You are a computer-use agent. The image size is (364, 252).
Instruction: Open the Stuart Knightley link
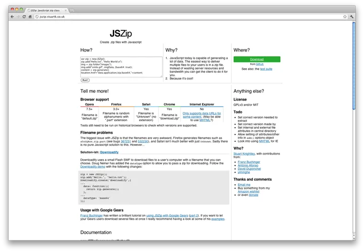[244, 154]
